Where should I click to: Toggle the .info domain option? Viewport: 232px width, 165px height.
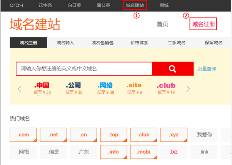(114, 152)
